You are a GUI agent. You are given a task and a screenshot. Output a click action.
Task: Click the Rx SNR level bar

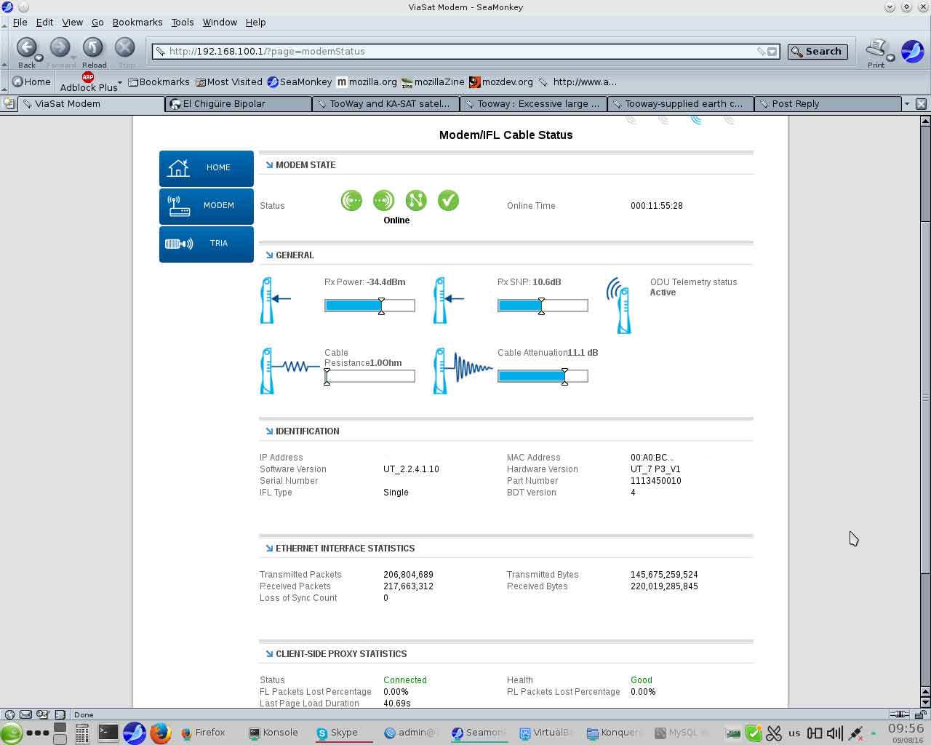[x=543, y=306]
